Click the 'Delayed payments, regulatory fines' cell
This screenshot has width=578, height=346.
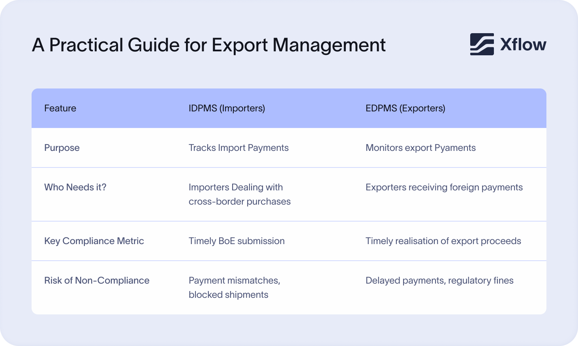click(x=439, y=280)
